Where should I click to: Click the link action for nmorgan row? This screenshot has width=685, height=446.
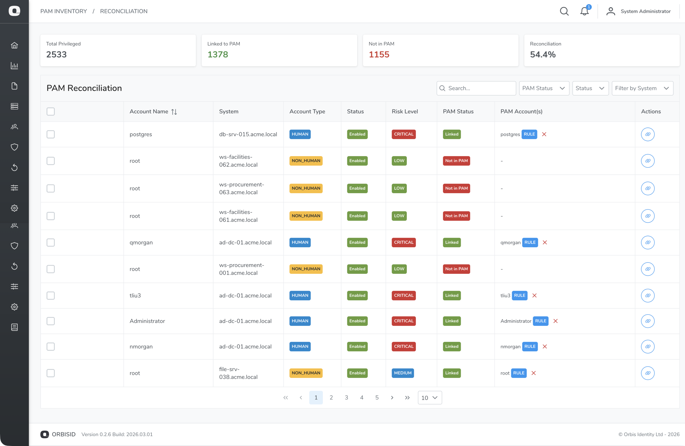648,346
